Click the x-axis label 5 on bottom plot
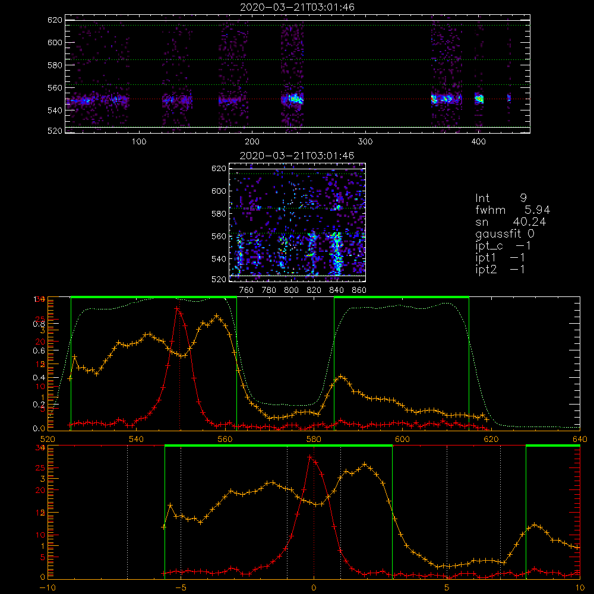This screenshot has width=594, height=594. pyautogui.click(x=447, y=587)
